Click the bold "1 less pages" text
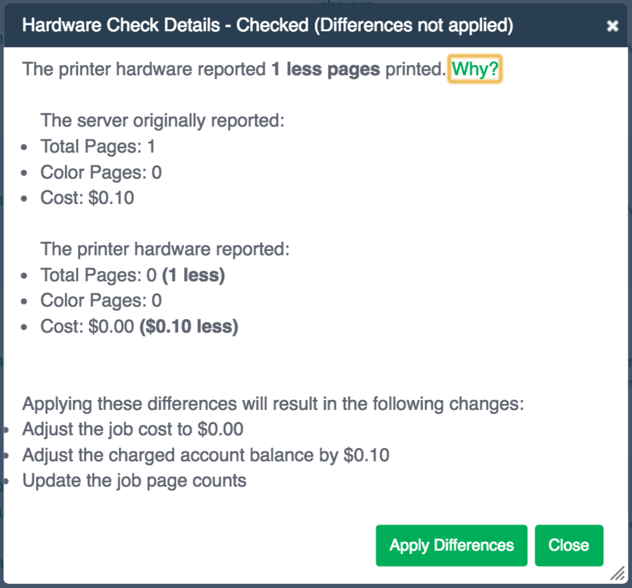Image resolution: width=632 pixels, height=588 pixels. (x=326, y=69)
